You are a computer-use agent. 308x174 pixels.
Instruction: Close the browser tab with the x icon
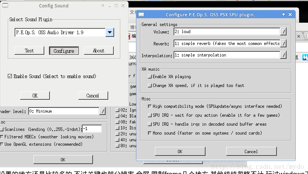pos(299,36)
